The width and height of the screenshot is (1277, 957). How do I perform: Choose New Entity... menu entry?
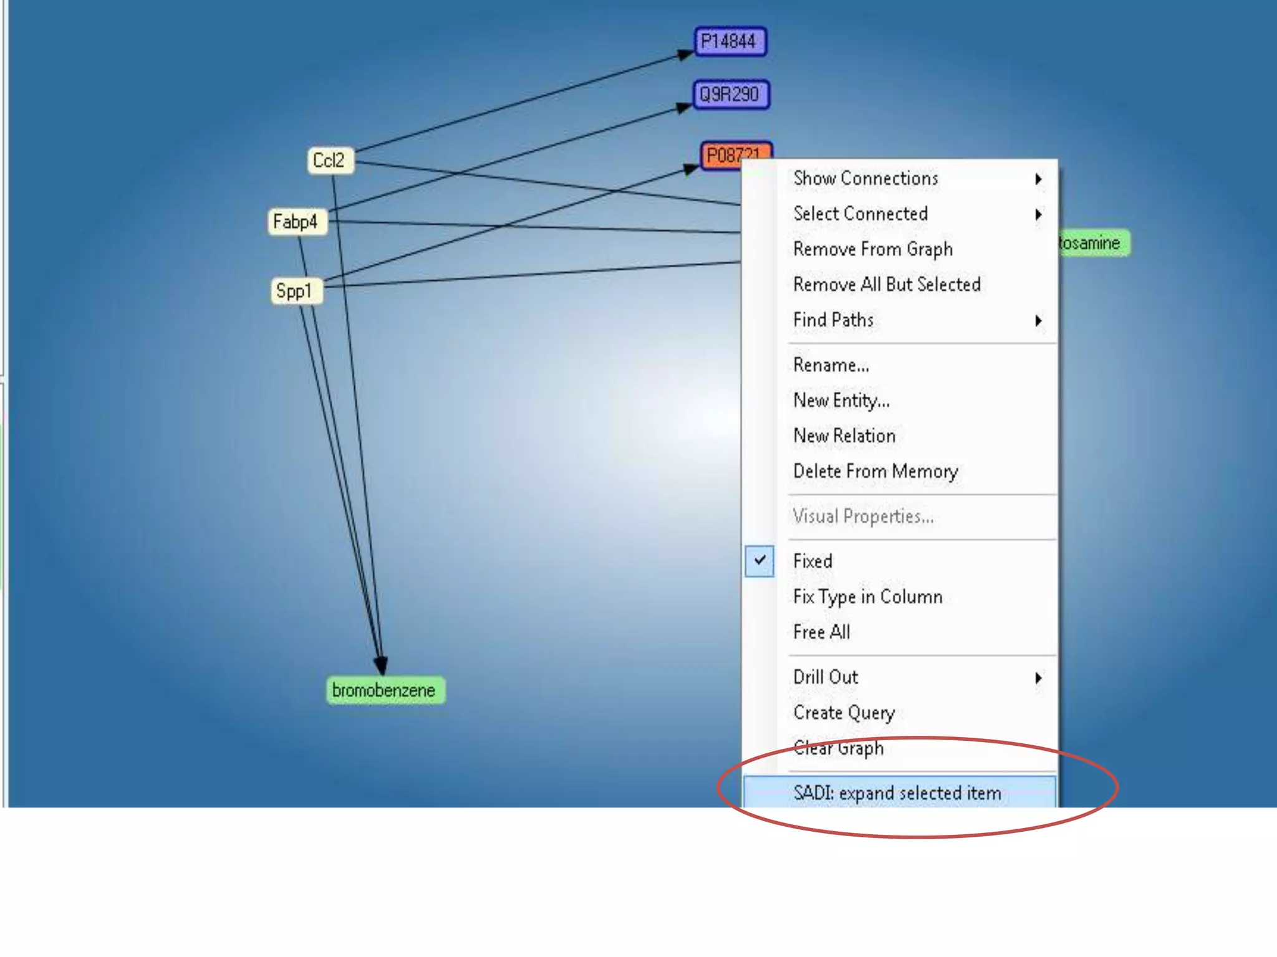pyautogui.click(x=841, y=401)
